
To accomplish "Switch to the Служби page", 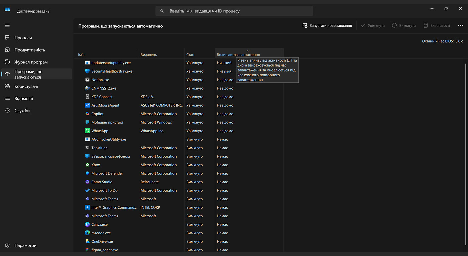I will click(x=36, y=111).
